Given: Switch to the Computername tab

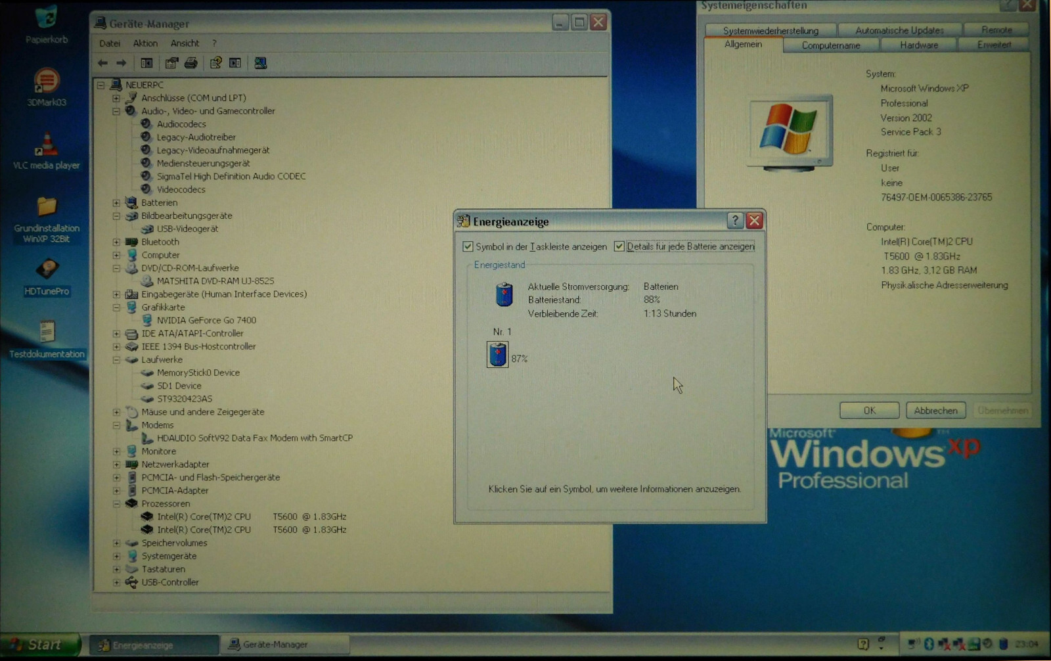Looking at the screenshot, I should tap(831, 45).
